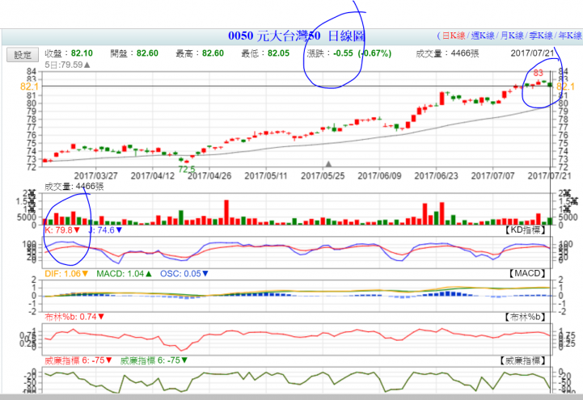Click the tallest red volume bar in May
583x400 pixels.
point(226,213)
